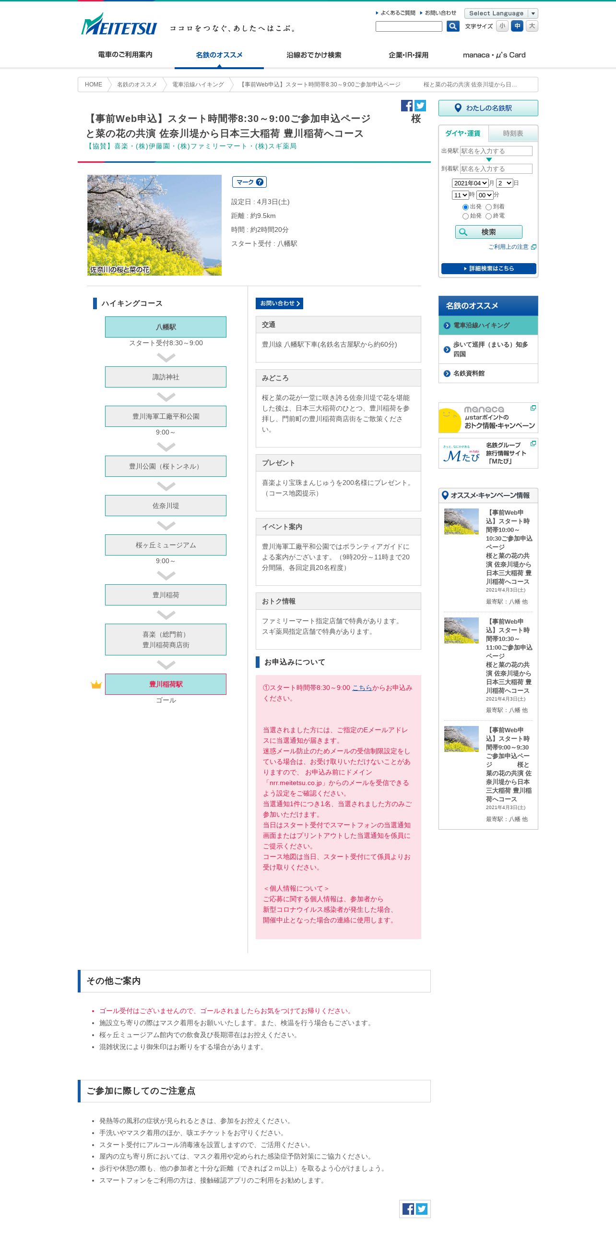Set font size to medium 中
This screenshot has width=616, height=1233.
[x=517, y=26]
